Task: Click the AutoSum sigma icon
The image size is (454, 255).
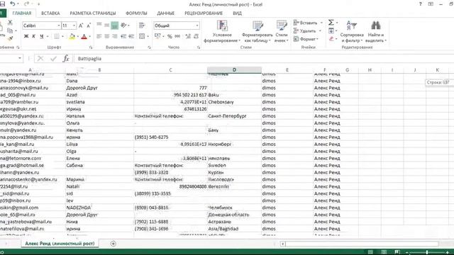Action: [331, 23]
